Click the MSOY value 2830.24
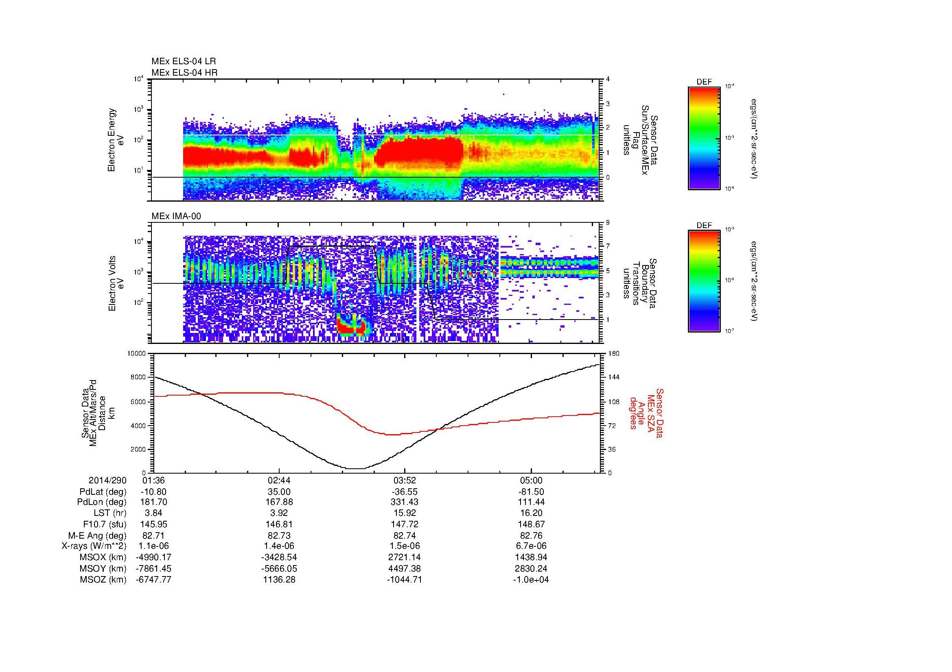This screenshot has height=672, width=952. 531,568
